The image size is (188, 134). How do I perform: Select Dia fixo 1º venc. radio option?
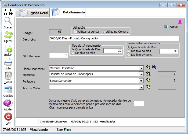click(129, 55)
